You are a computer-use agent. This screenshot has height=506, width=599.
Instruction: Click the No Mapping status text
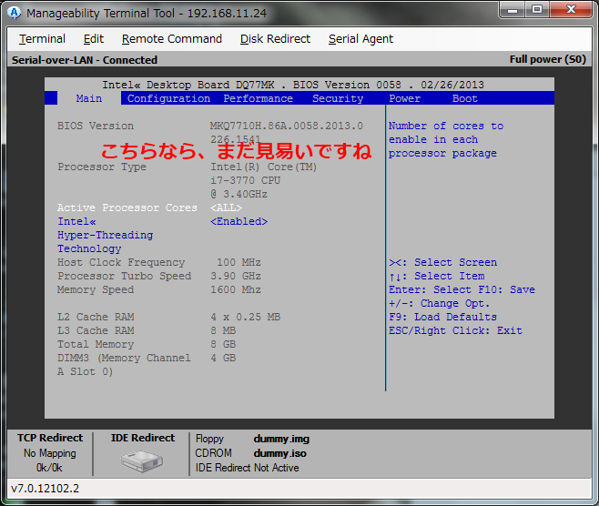click(50, 453)
